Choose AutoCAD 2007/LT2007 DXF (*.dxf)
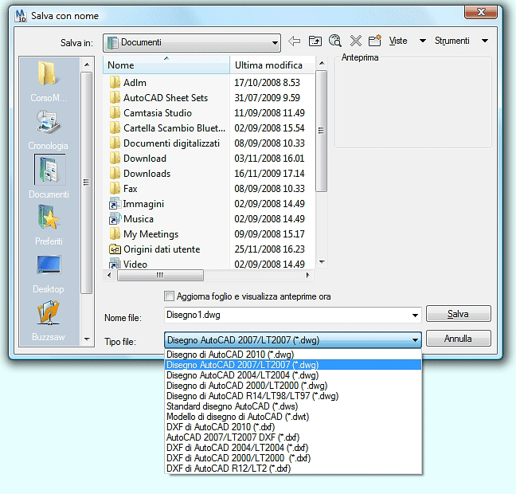516x494 pixels. point(293,437)
